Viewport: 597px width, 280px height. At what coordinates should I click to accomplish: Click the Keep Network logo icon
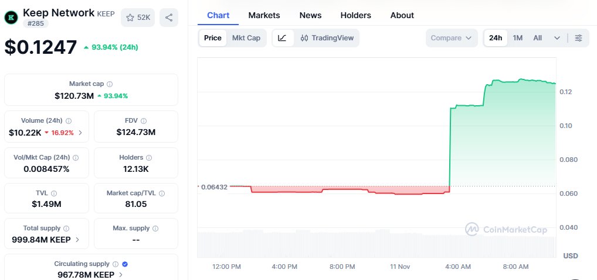click(11, 18)
